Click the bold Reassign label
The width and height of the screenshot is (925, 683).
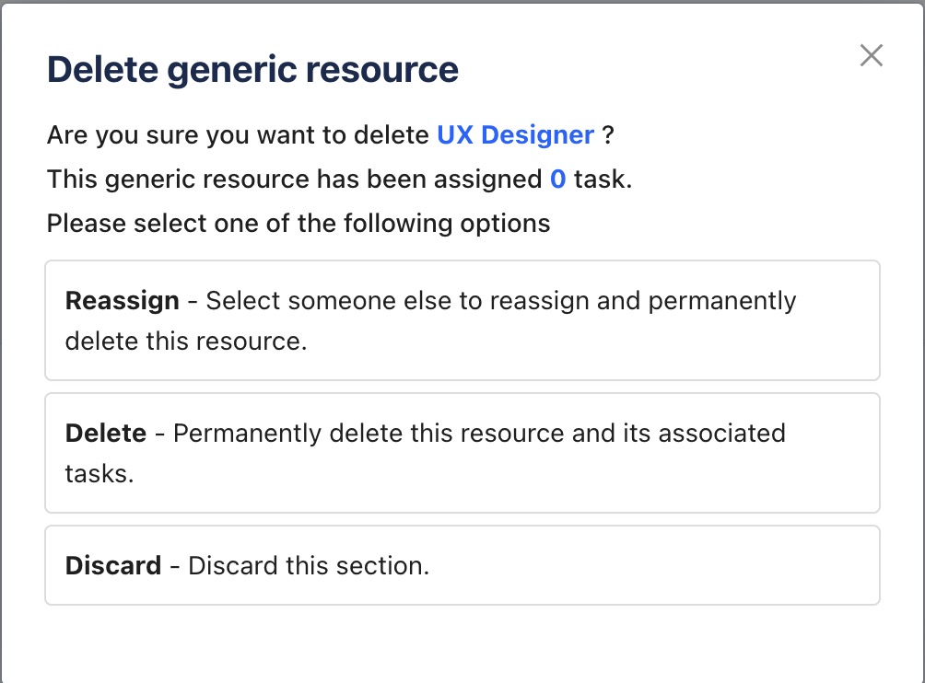122,301
